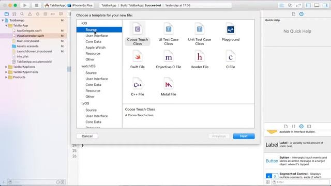Open the Code Snippet library icon
This screenshot has height=186, width=331.
pos(293,126)
